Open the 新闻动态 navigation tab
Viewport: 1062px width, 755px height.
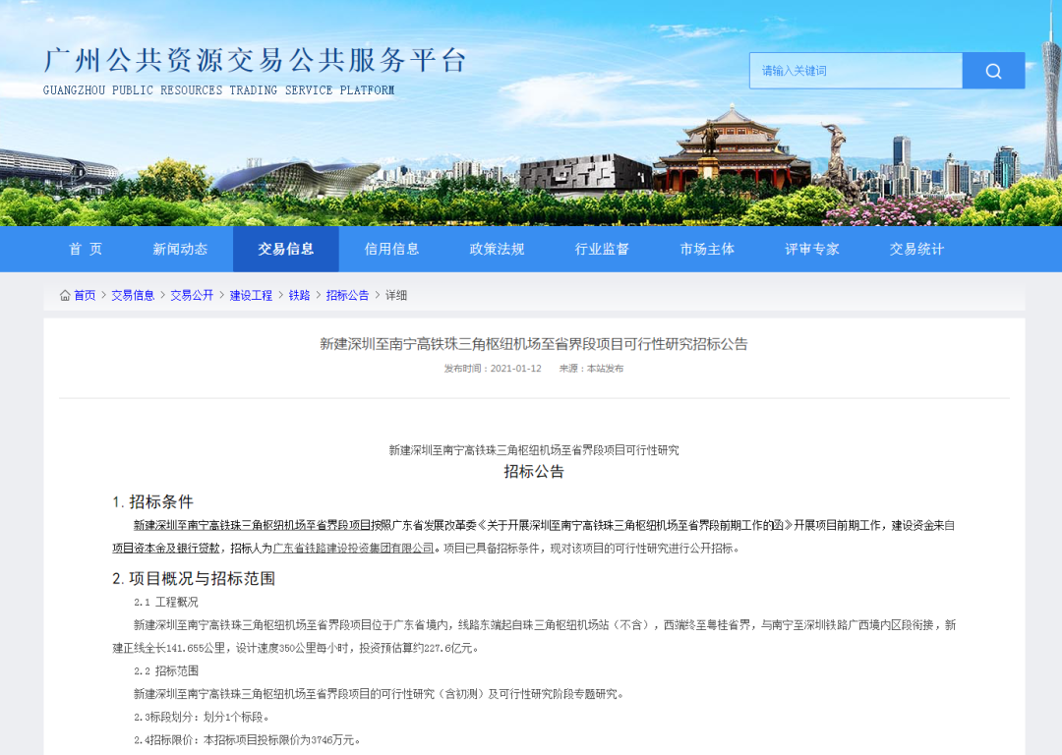pos(180,249)
